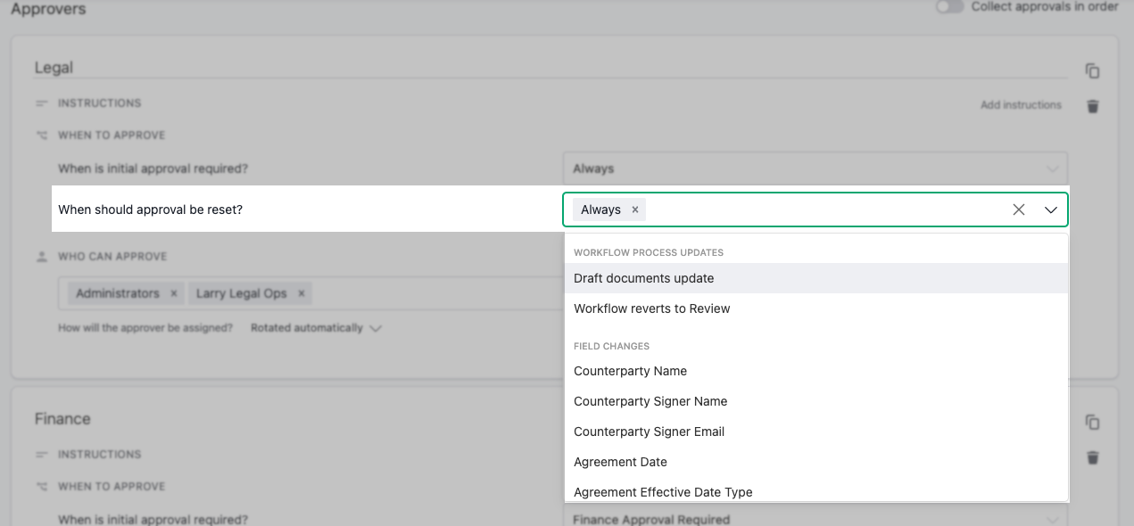Viewport: 1134px width, 526px height.
Task: Remove Larry Legal Ops from approvers
Action: point(302,293)
